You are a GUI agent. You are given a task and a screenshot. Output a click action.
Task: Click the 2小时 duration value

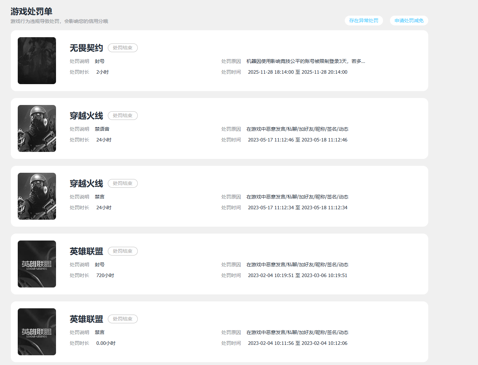click(103, 72)
